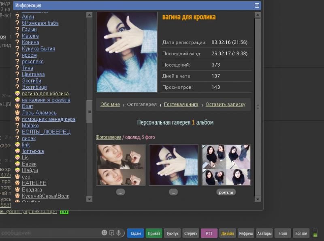Open the Обо мне tab
Viewport: 324px width, 241px height.
pyautogui.click(x=110, y=104)
